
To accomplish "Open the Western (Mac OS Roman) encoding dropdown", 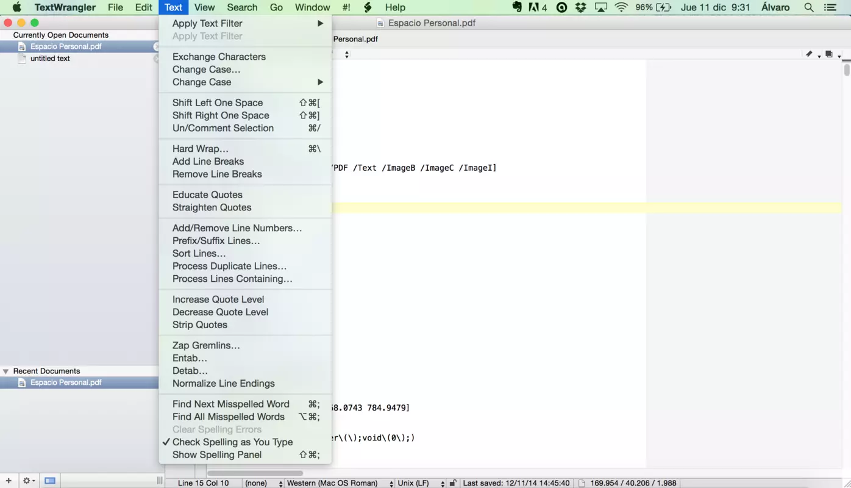I will (x=340, y=483).
